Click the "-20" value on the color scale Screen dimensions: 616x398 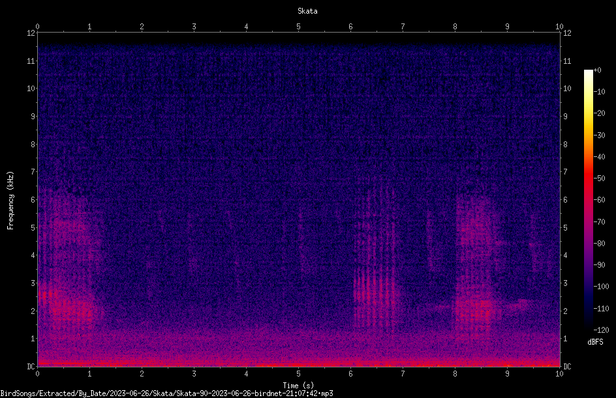(599, 113)
